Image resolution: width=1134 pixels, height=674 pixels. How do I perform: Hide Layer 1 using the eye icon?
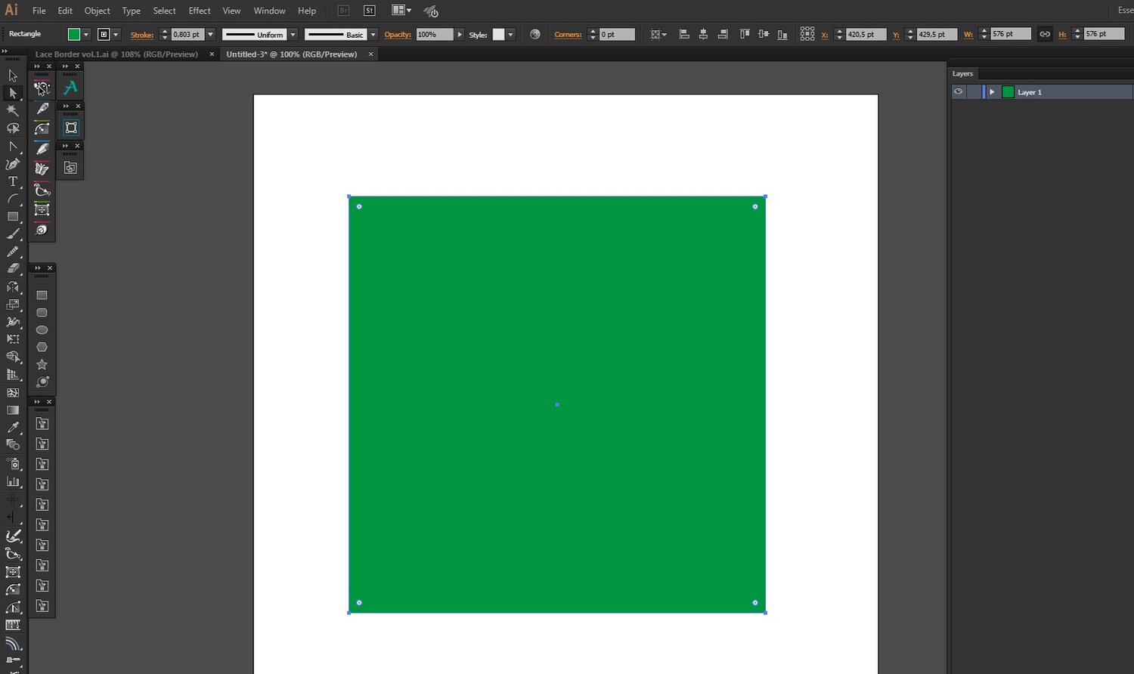click(x=958, y=92)
